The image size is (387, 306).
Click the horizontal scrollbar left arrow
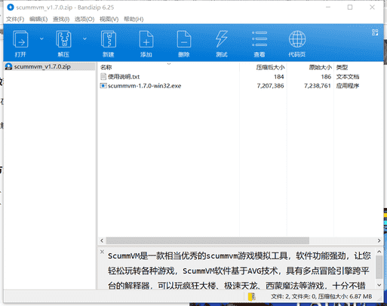click(x=102, y=240)
